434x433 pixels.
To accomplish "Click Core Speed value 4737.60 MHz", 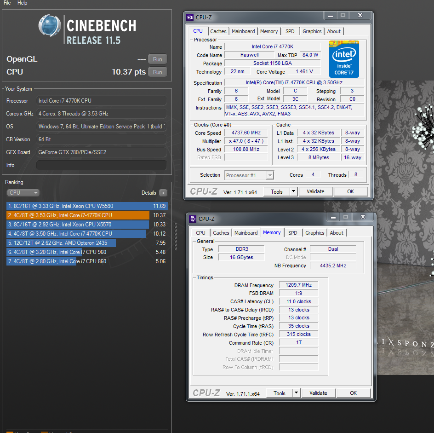I will [x=246, y=133].
